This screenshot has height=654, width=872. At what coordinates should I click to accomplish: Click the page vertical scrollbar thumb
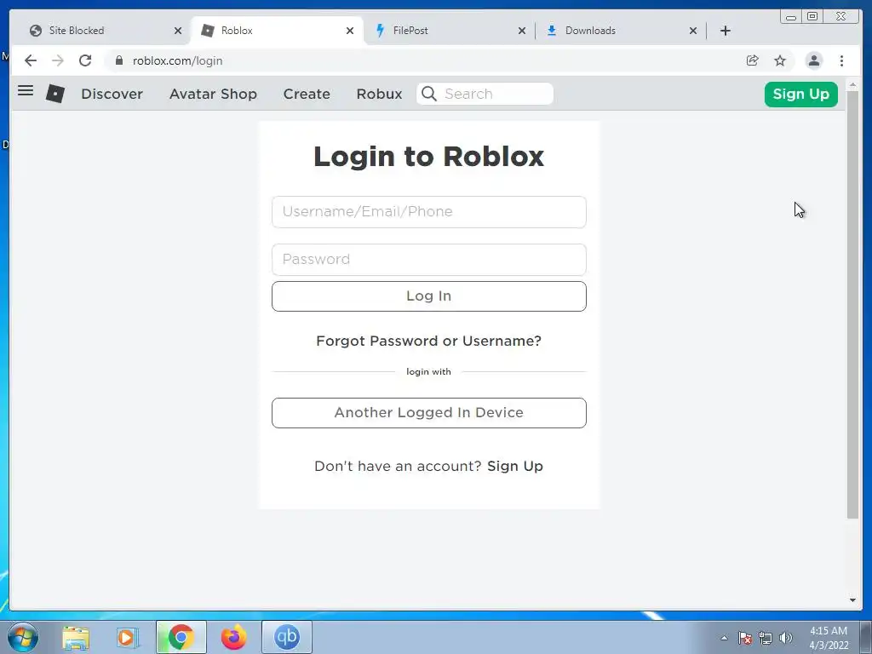(x=852, y=306)
